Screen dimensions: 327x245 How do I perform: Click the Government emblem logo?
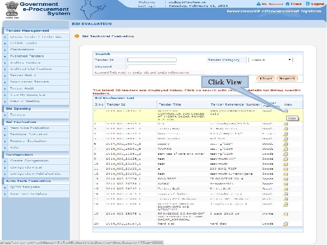pyautogui.click(x=12, y=10)
